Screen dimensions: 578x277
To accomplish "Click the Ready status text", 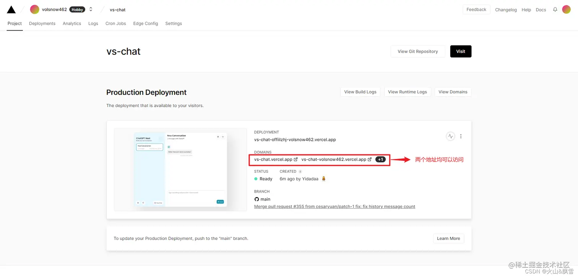I will click(x=266, y=179).
